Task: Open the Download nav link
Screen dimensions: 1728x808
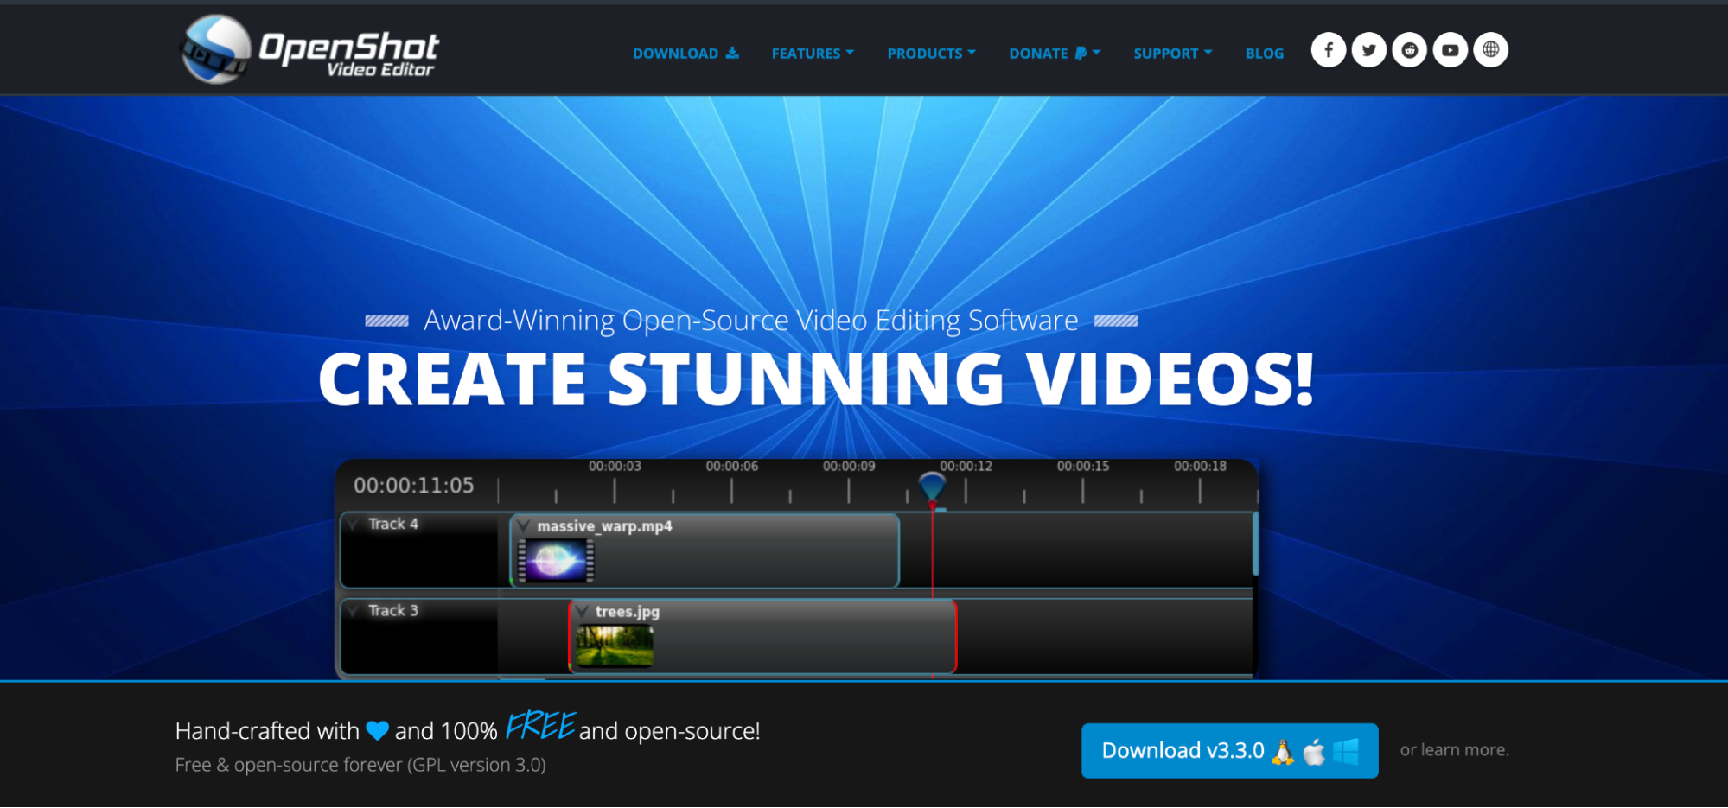Action: [x=685, y=54]
